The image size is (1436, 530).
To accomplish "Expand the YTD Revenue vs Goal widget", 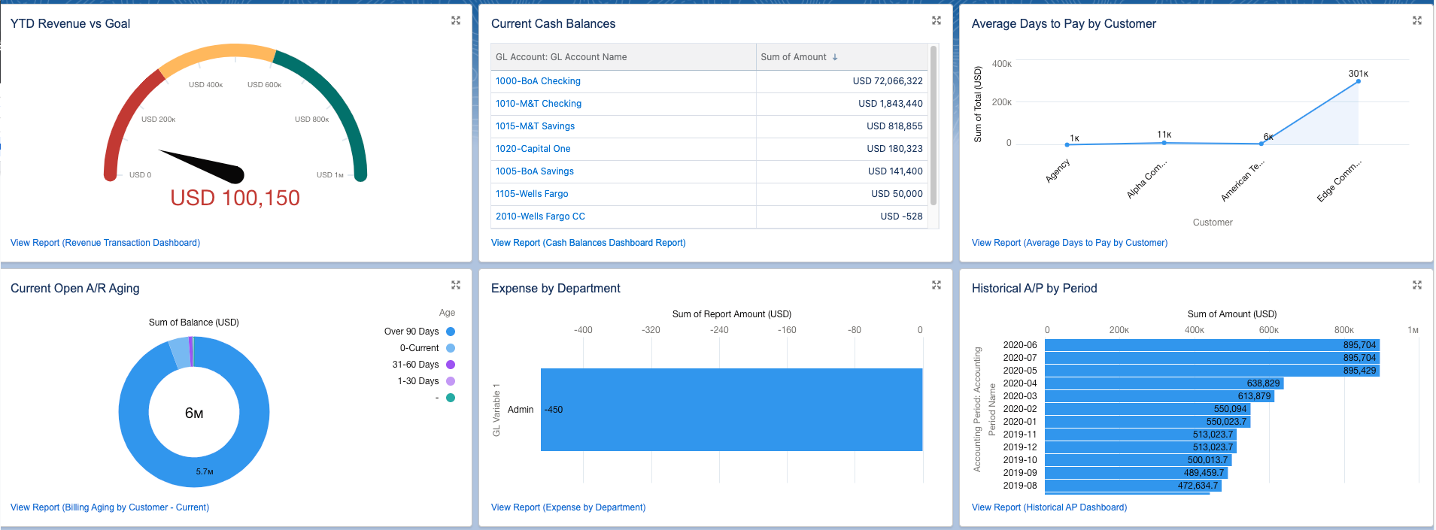I will coord(455,20).
